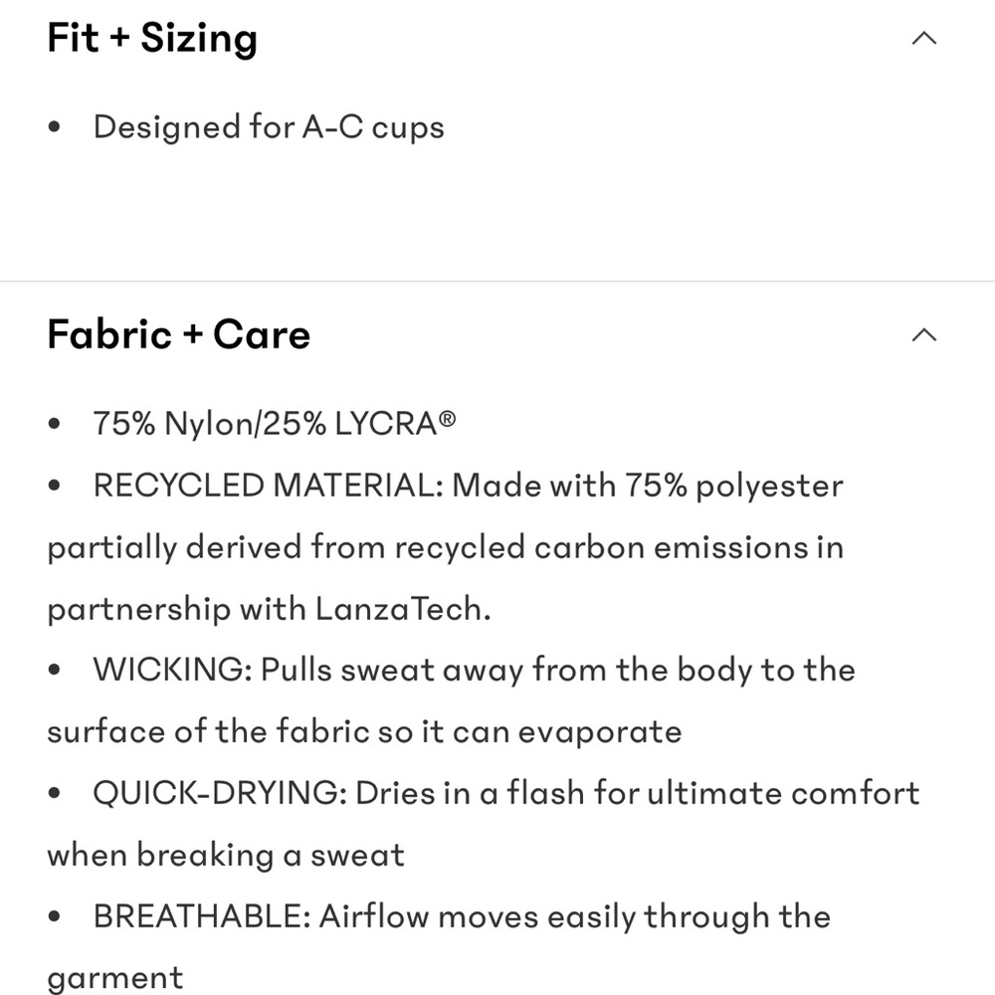Click the 75% Nylon/25% LYCRA line
This screenshot has width=995, height=995.
(x=275, y=423)
